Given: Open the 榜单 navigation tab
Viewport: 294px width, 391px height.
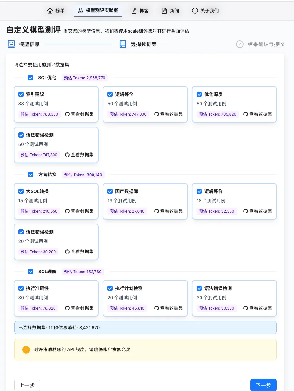Looking at the screenshot, I should coord(56,11).
